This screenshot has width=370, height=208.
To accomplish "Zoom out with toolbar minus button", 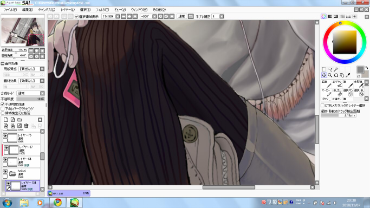I will [124, 16].
